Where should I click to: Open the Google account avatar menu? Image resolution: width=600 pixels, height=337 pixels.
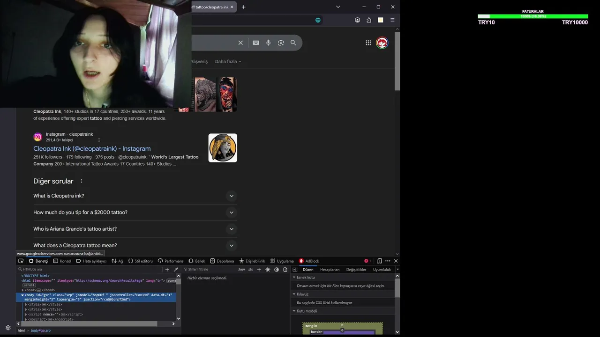(382, 43)
